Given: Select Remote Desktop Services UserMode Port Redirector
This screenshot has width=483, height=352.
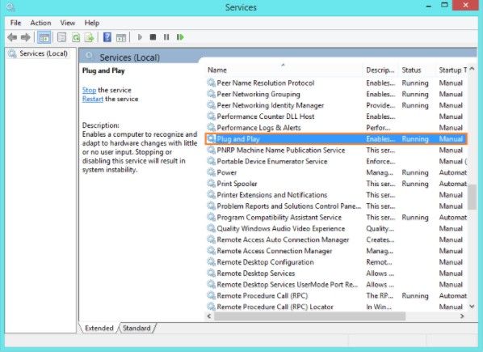Looking at the screenshot, I should click(x=288, y=285).
